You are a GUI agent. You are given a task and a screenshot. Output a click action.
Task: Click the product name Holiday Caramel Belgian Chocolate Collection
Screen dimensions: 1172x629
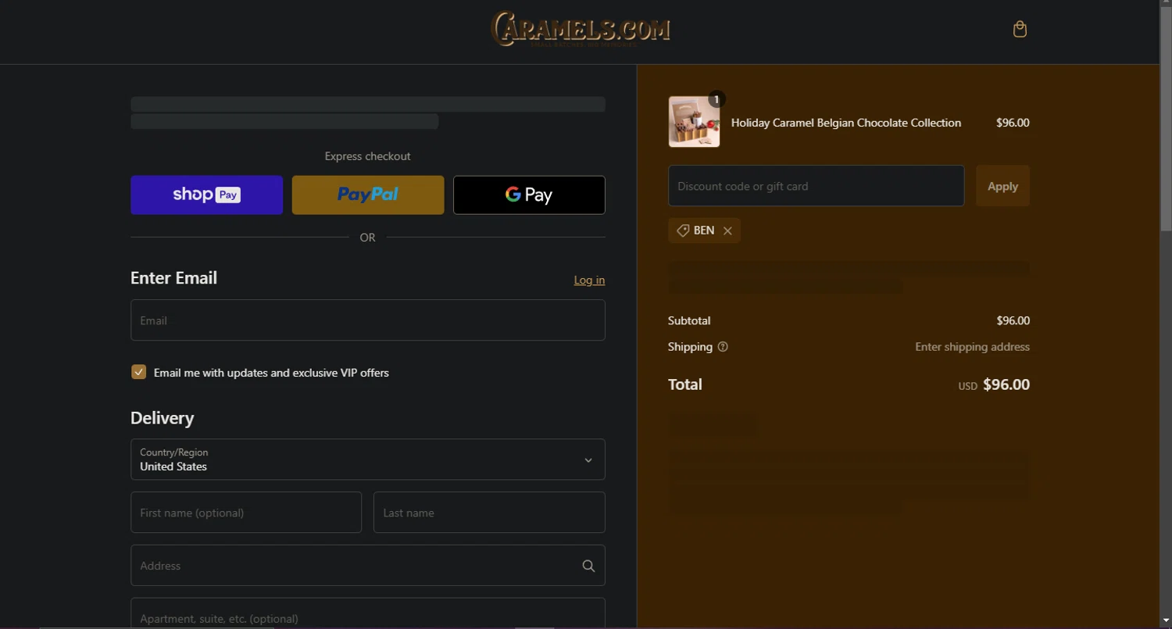[846, 123]
